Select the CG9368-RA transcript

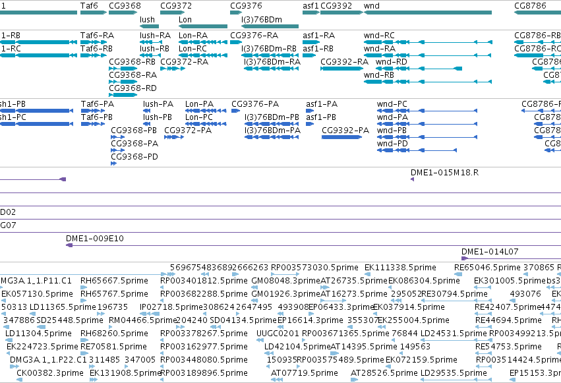pos(123,82)
